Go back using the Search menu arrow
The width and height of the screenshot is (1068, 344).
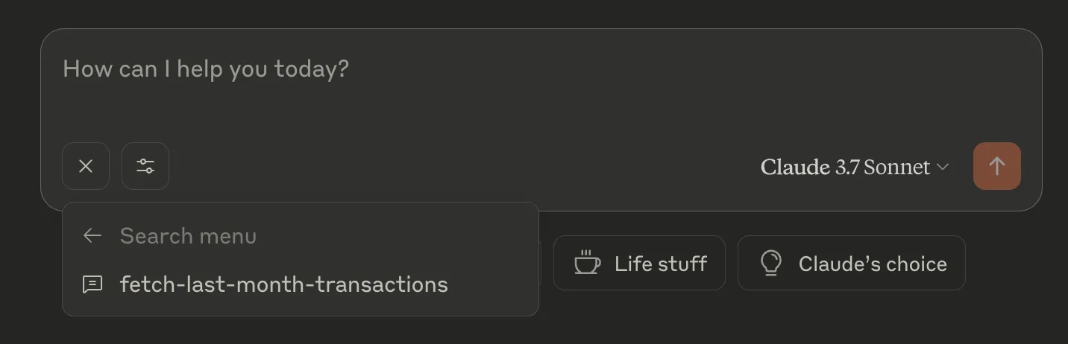[x=92, y=236]
